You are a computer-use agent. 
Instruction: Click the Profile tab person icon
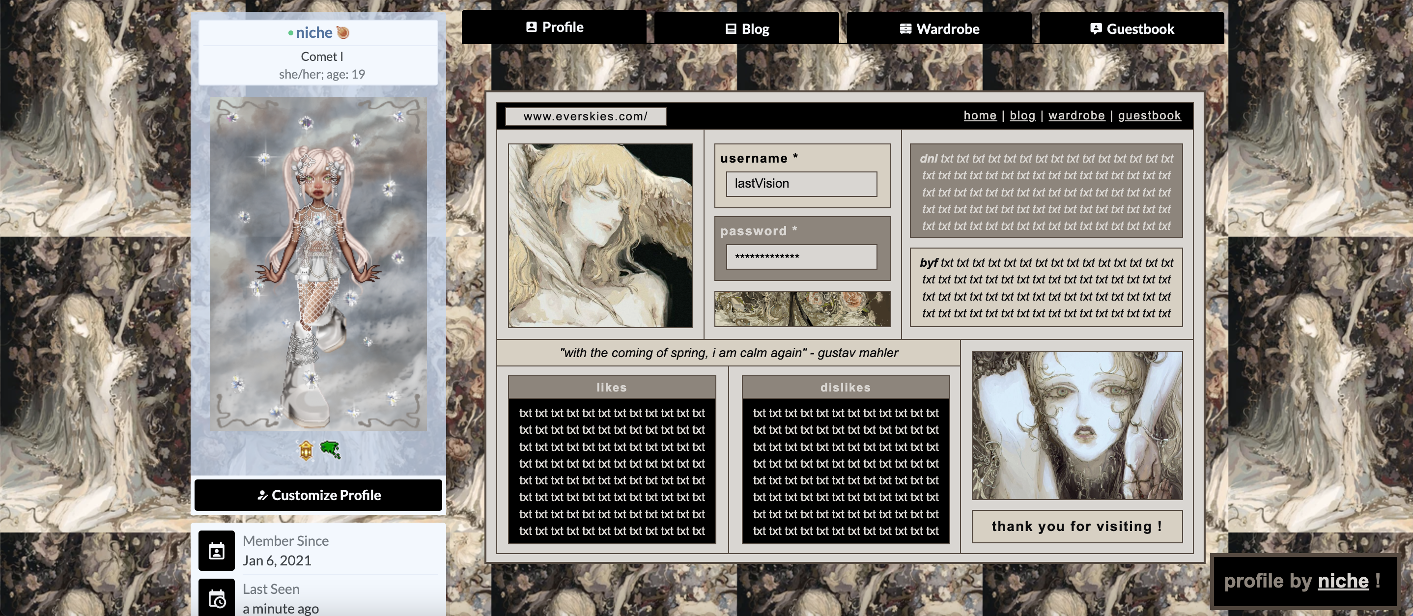(x=531, y=27)
